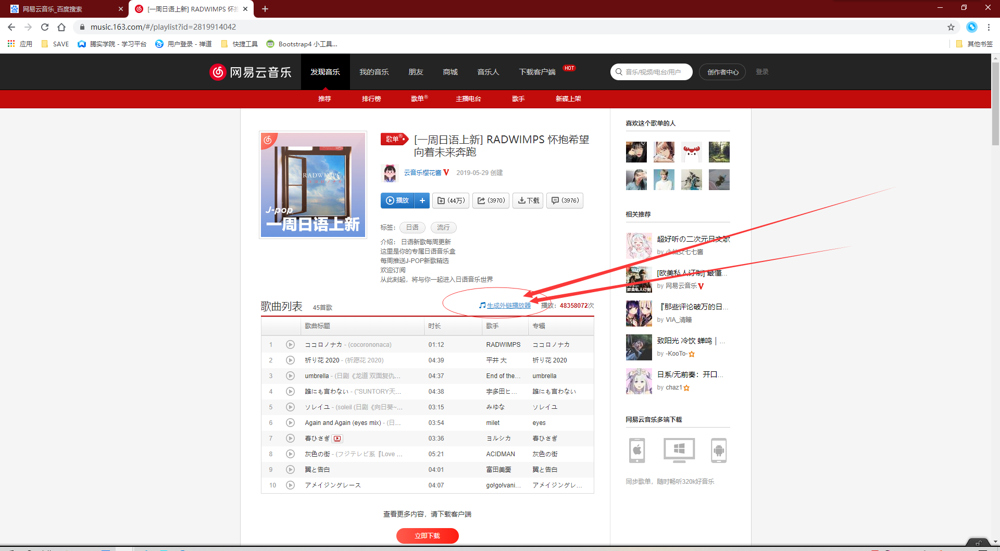
Task: Open related playlist 日系/无前奏
Action: click(690, 374)
